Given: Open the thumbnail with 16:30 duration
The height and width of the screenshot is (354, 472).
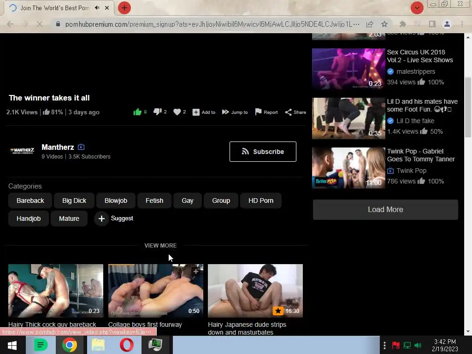Looking at the screenshot, I should 255,291.
